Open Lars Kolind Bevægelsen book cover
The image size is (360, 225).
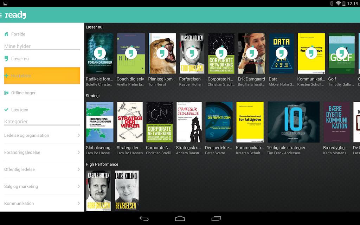[x=127, y=191]
